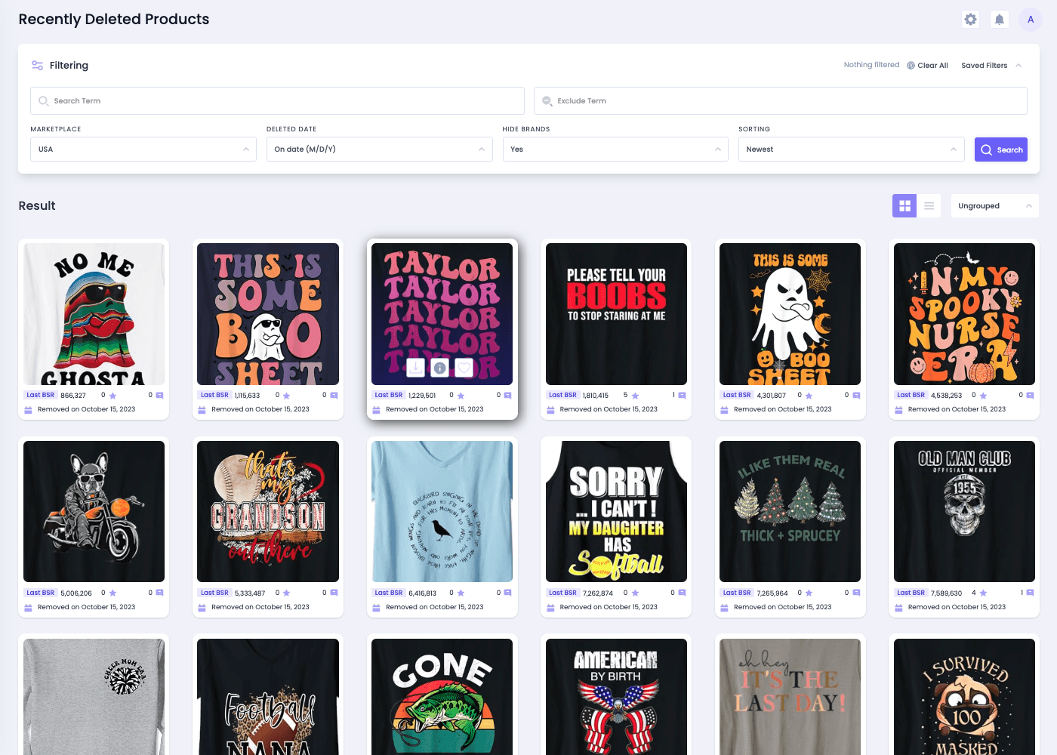
Task: Click the calendar icon on BSR 5,333,487 card
Action: tap(202, 608)
